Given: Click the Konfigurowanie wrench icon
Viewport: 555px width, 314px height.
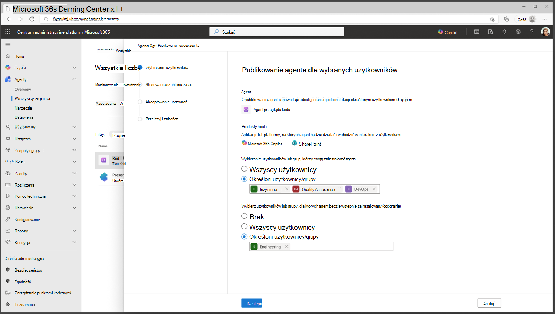Looking at the screenshot, I should click(8, 219).
